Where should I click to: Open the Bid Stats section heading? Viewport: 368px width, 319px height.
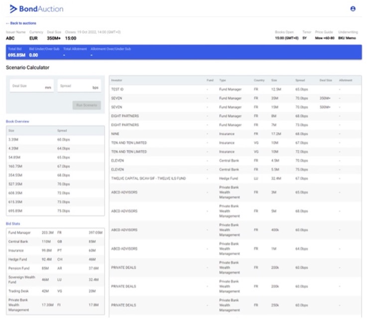point(13,224)
